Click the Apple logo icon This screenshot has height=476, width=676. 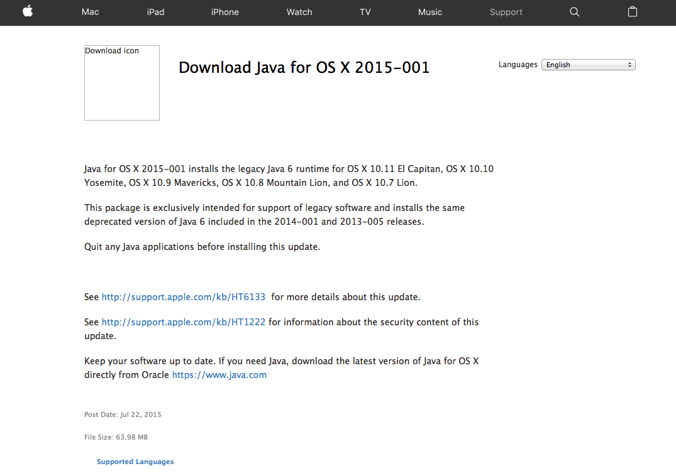pyautogui.click(x=28, y=11)
